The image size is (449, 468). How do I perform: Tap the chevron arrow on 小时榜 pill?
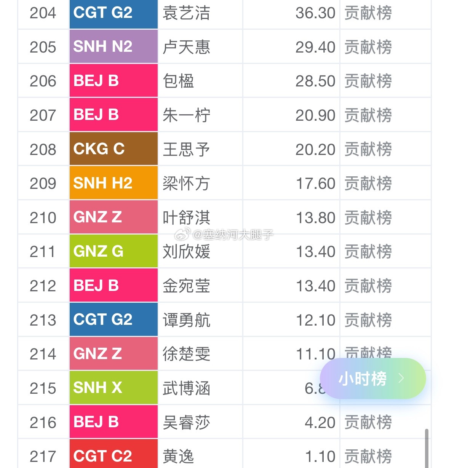pyautogui.click(x=401, y=378)
